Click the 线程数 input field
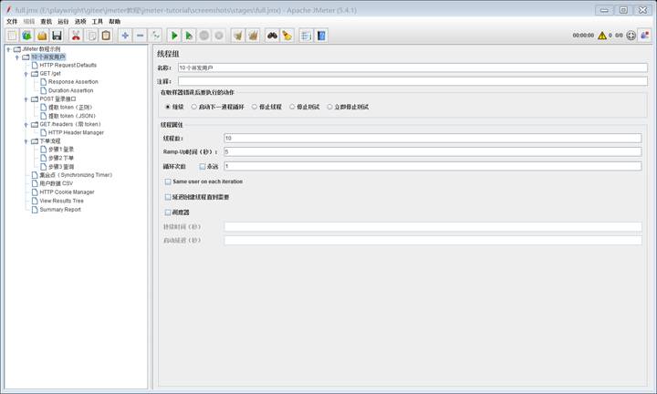 pyautogui.click(x=433, y=138)
